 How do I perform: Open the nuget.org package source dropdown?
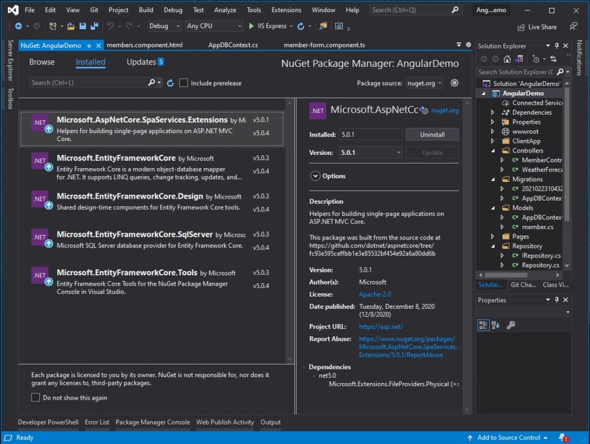(x=424, y=83)
